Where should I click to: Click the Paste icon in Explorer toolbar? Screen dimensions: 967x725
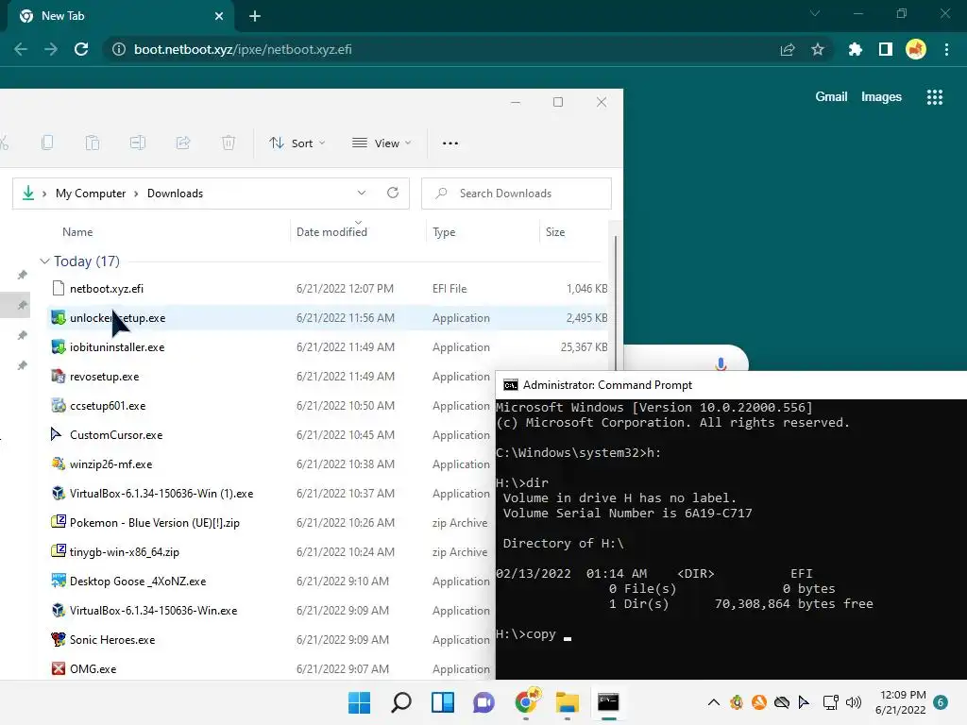point(93,143)
